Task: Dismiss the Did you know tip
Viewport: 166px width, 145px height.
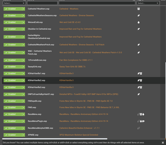Action: (163, 143)
